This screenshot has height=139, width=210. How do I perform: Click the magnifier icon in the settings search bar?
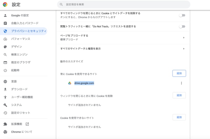pyautogui.click(x=61, y=5)
